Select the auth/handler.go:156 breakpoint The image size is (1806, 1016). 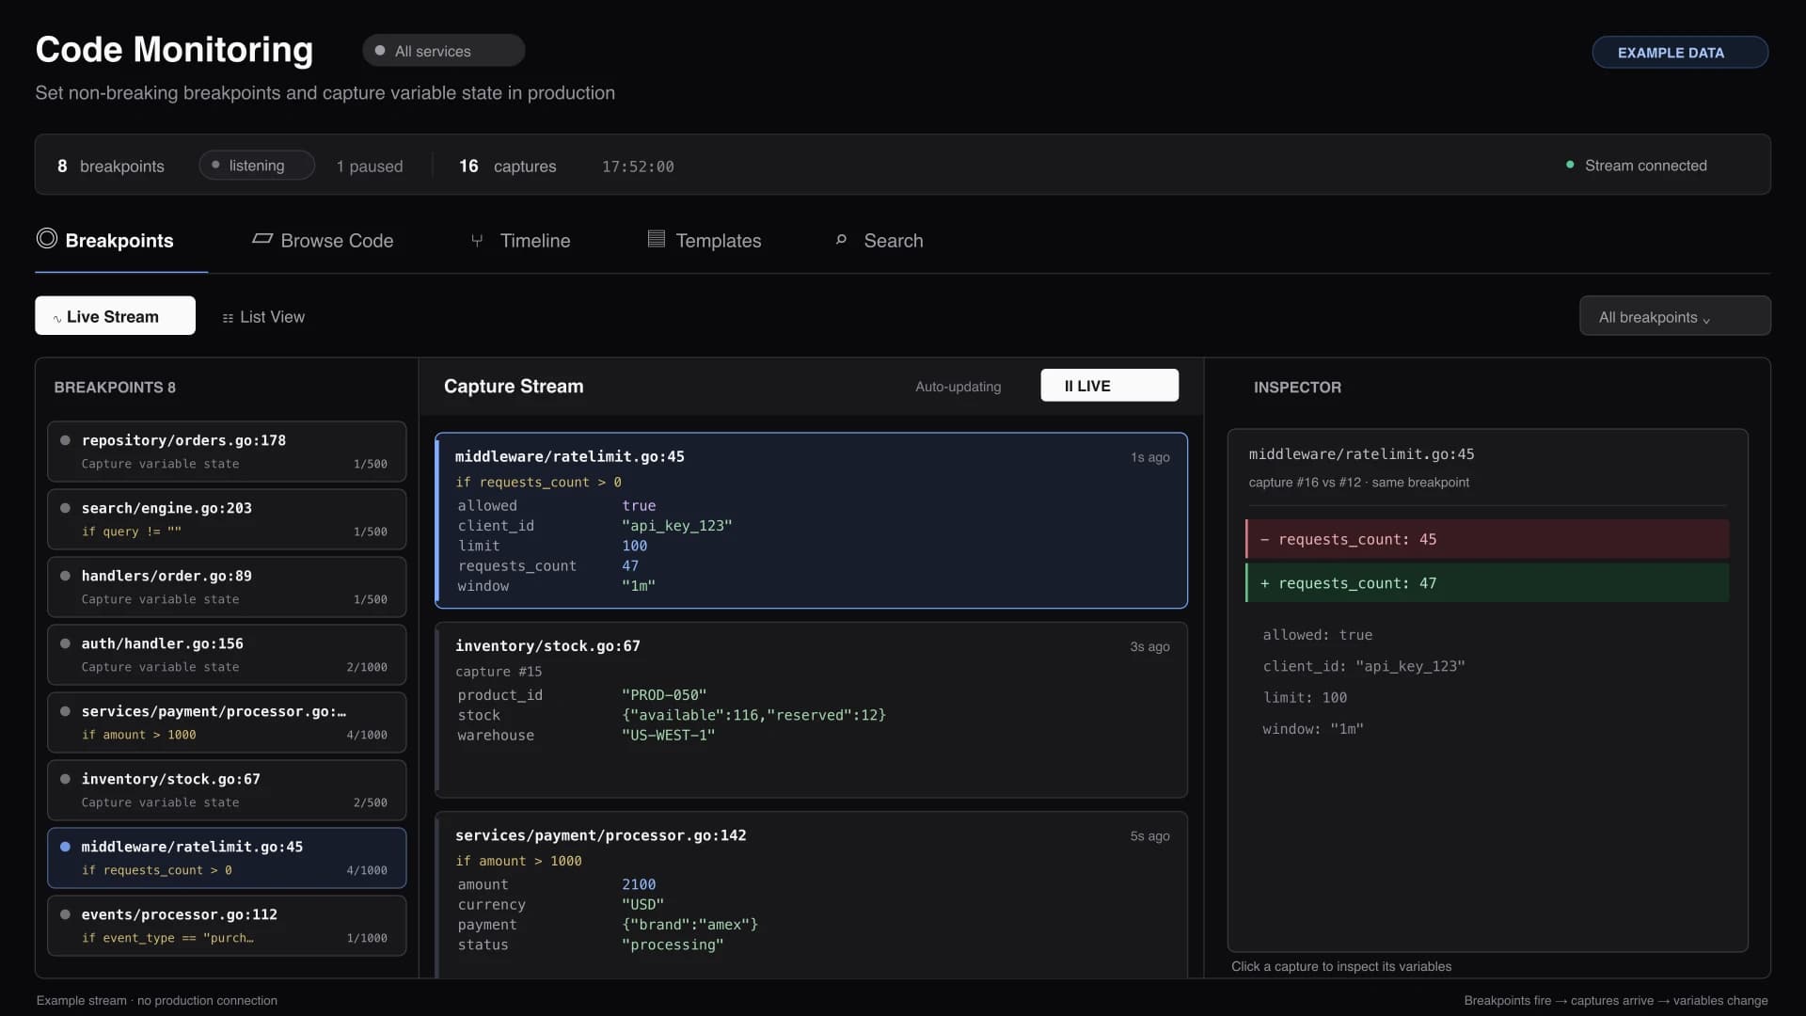[227, 655]
